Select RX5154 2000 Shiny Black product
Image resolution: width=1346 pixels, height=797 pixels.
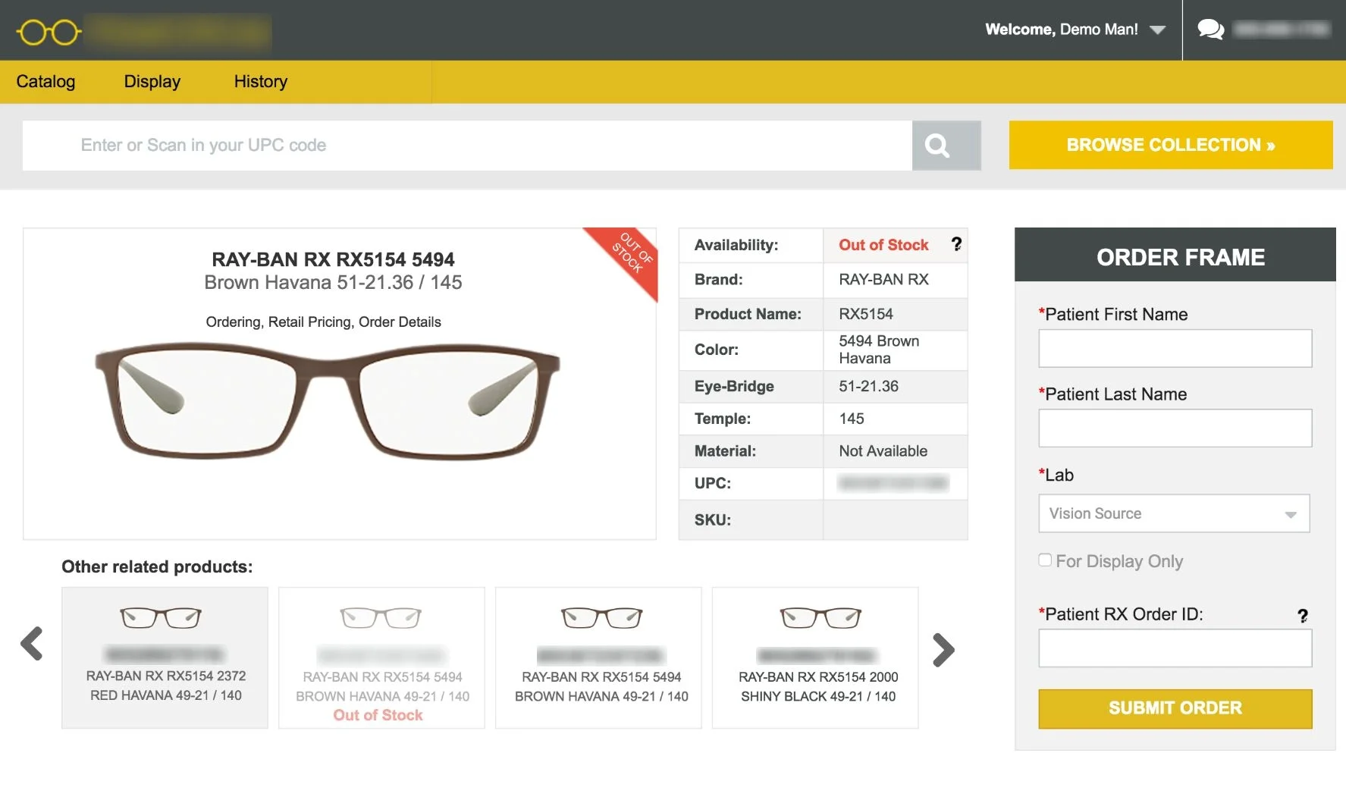click(x=815, y=657)
